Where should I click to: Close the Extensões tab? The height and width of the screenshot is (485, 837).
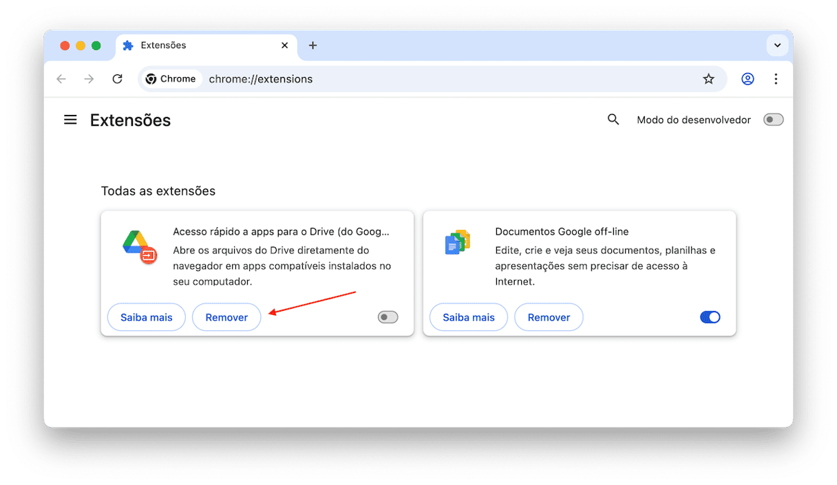[285, 45]
